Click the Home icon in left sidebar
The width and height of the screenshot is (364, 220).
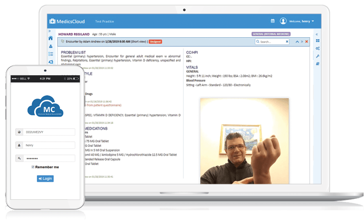tap(51, 38)
